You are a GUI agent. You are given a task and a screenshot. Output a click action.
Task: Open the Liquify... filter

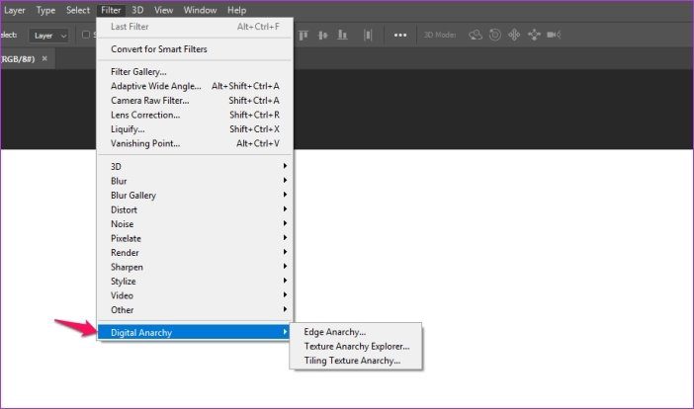[195, 129]
